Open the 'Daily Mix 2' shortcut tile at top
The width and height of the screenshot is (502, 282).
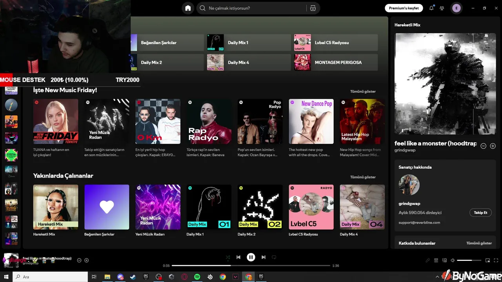tap(167, 62)
